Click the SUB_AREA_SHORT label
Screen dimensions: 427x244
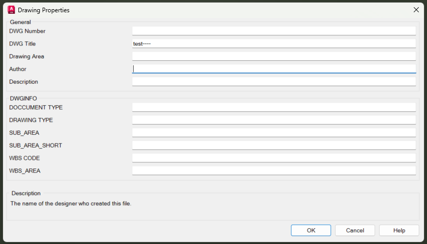[36, 145]
